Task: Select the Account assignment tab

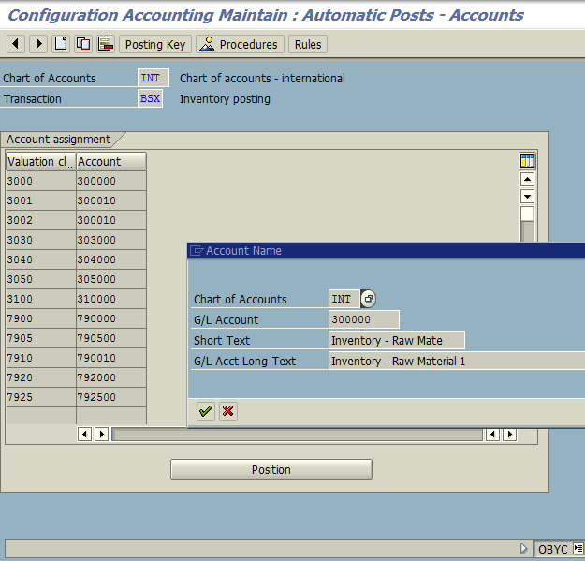Action: (x=59, y=140)
